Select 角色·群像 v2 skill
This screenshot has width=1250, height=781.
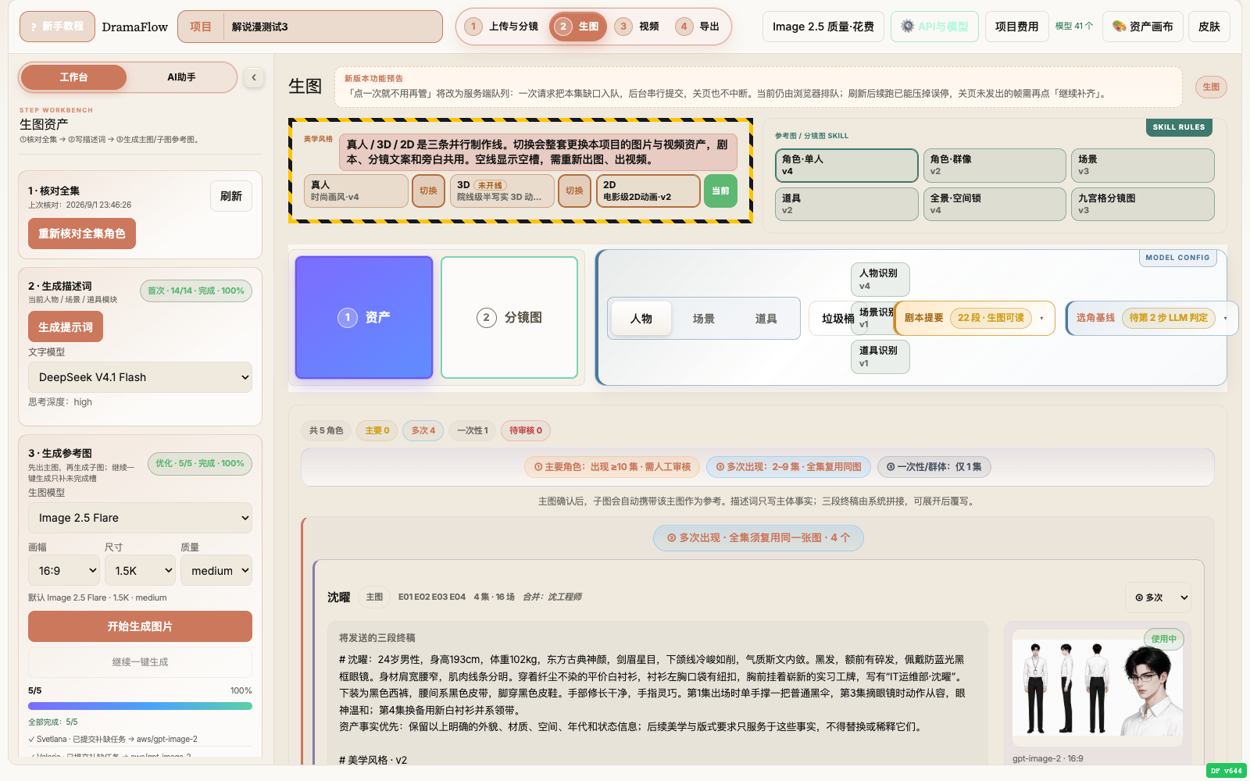[995, 165]
